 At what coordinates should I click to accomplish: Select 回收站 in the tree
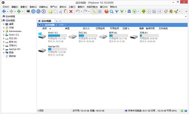(12, 56)
